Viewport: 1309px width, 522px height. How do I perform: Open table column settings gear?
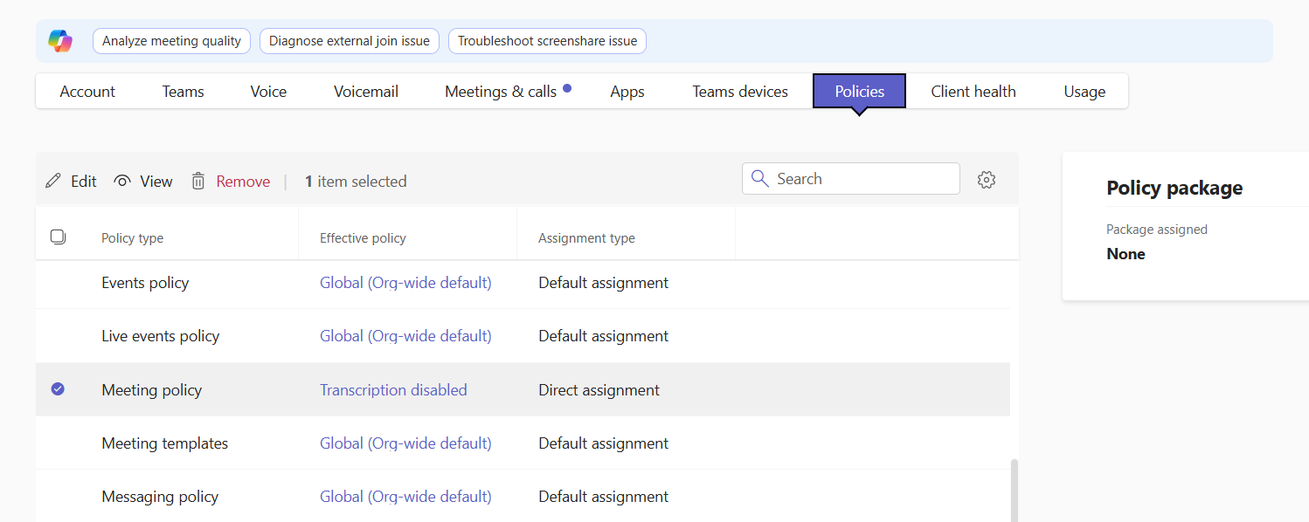click(987, 180)
